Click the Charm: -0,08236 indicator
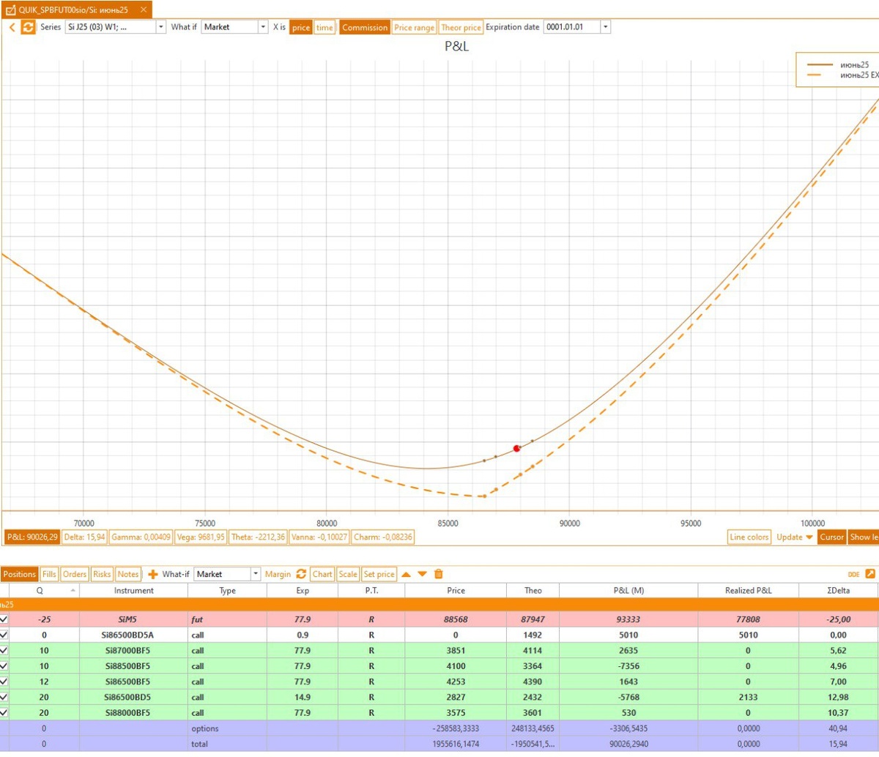The width and height of the screenshot is (879, 757). pos(383,537)
